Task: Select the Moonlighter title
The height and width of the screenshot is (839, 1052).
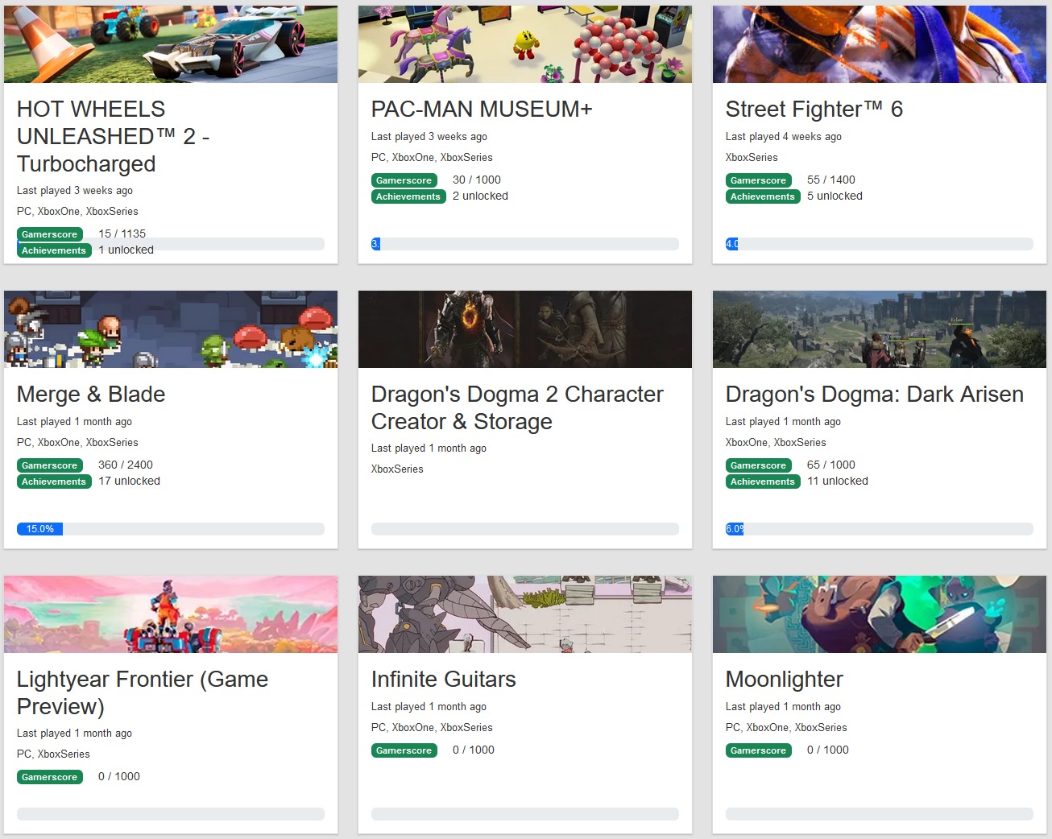Action: click(785, 679)
